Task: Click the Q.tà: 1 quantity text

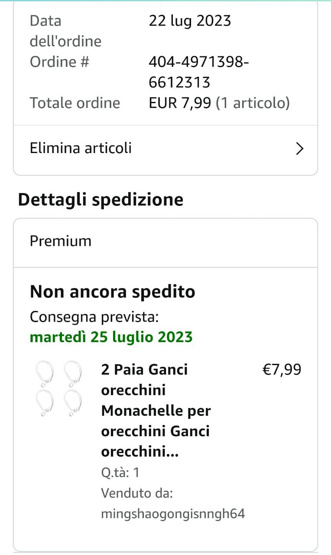Action: click(120, 472)
